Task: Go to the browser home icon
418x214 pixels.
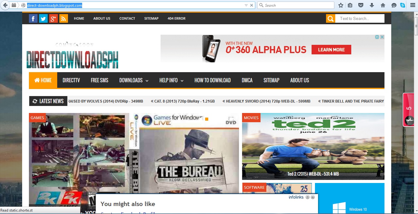Action: [383, 5]
